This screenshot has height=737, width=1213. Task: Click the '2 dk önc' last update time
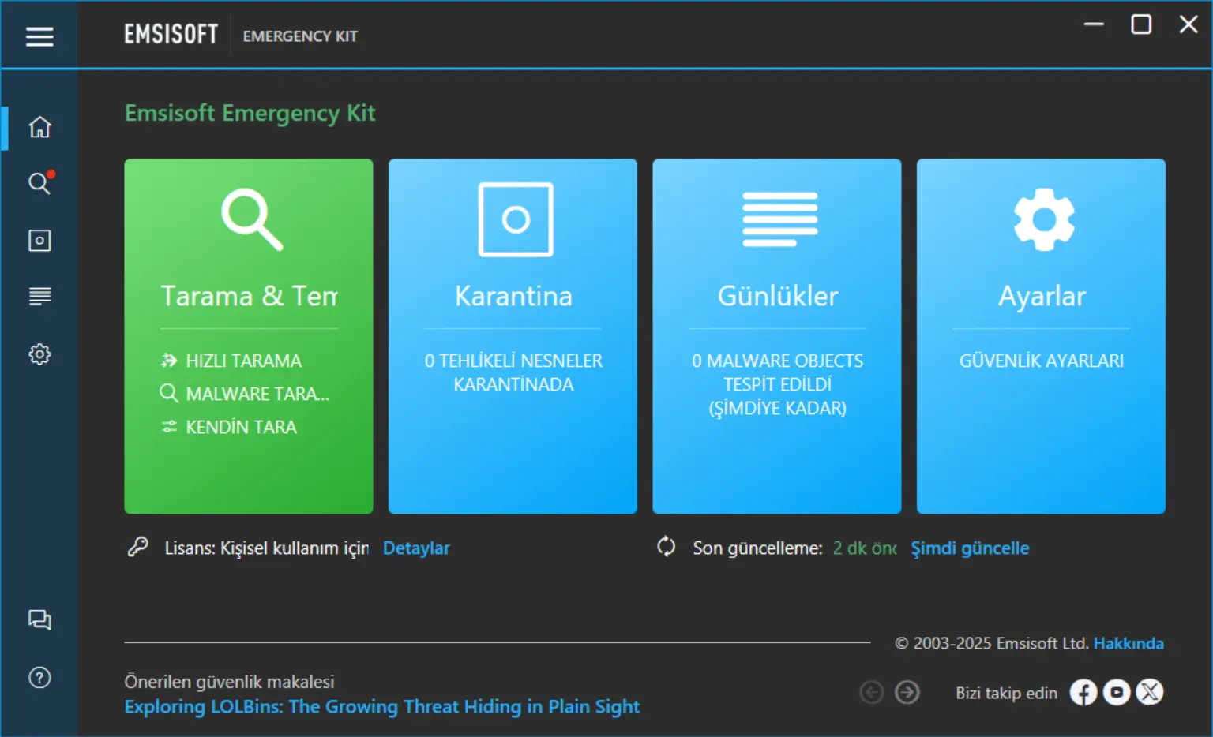[865, 548]
